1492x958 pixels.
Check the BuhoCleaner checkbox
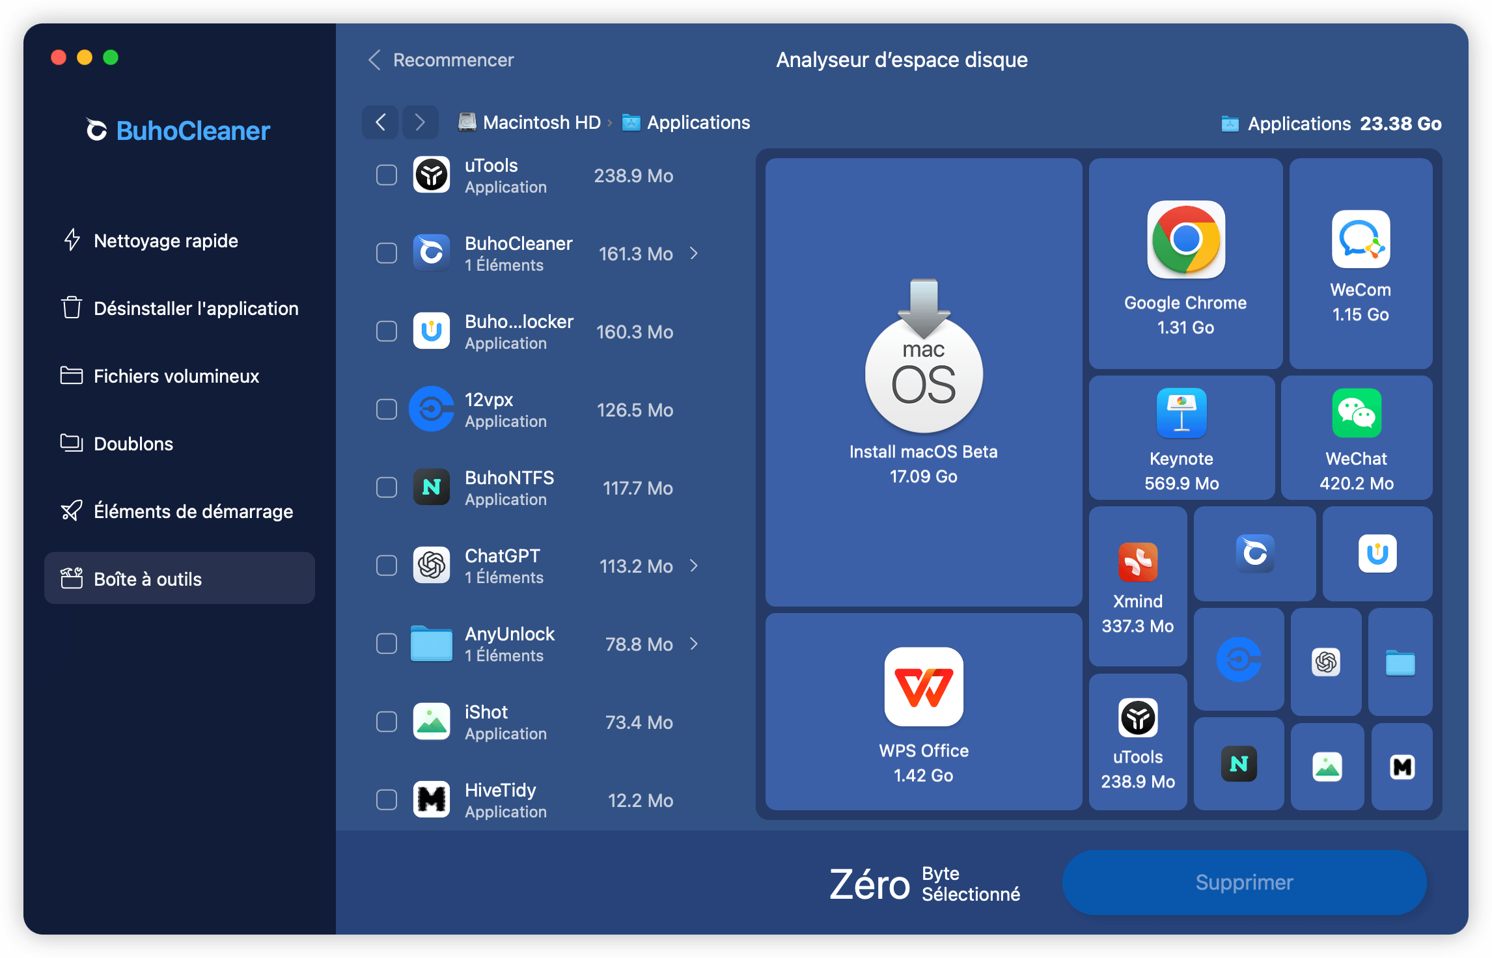pyautogui.click(x=387, y=253)
